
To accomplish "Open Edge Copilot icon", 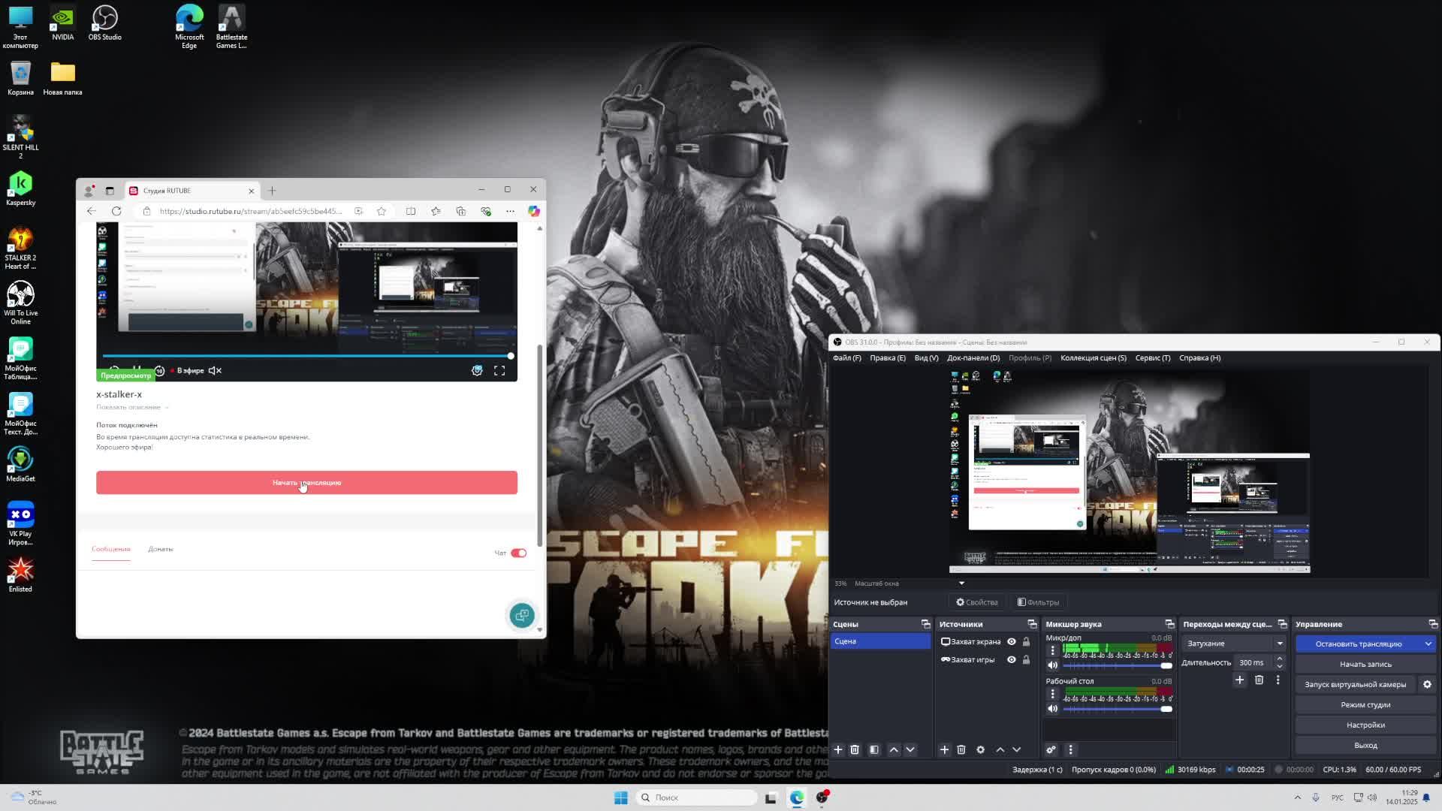I will pyautogui.click(x=534, y=211).
